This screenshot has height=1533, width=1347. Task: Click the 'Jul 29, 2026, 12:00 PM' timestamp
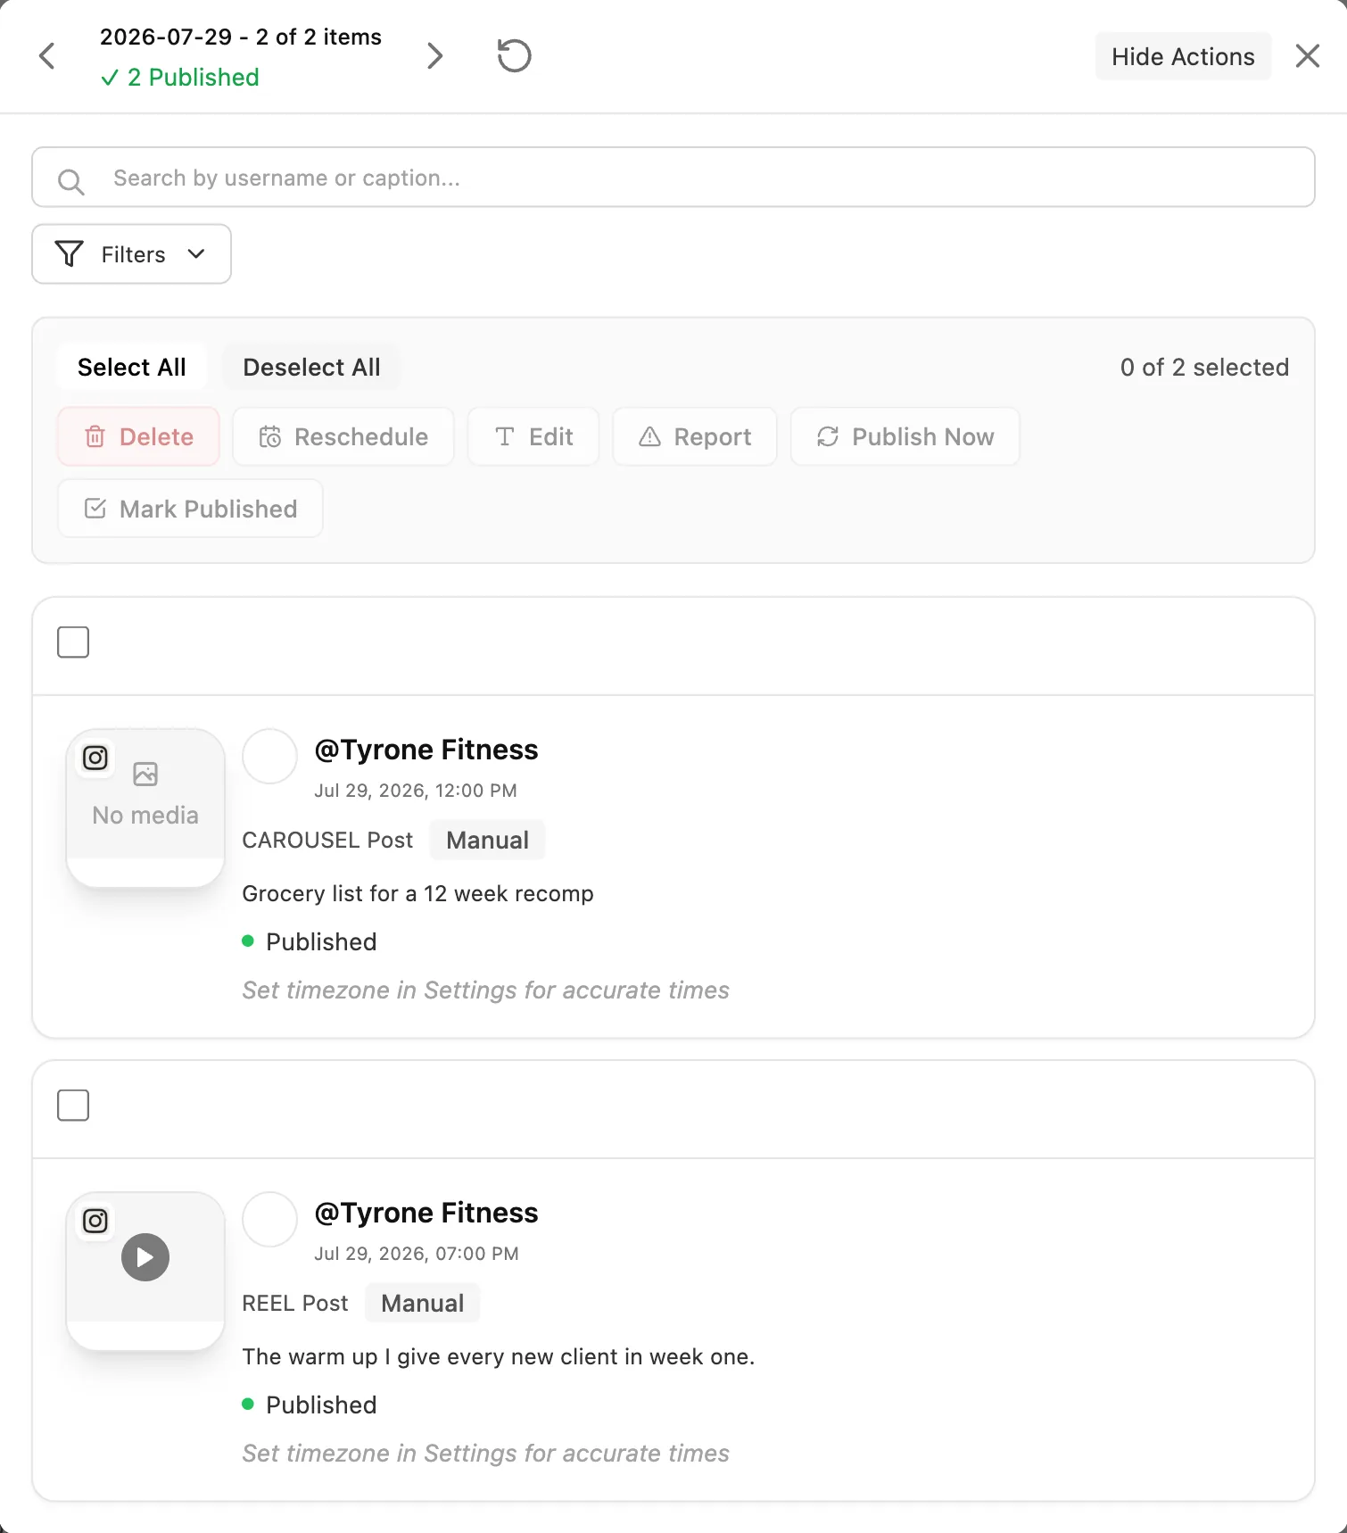(x=416, y=791)
